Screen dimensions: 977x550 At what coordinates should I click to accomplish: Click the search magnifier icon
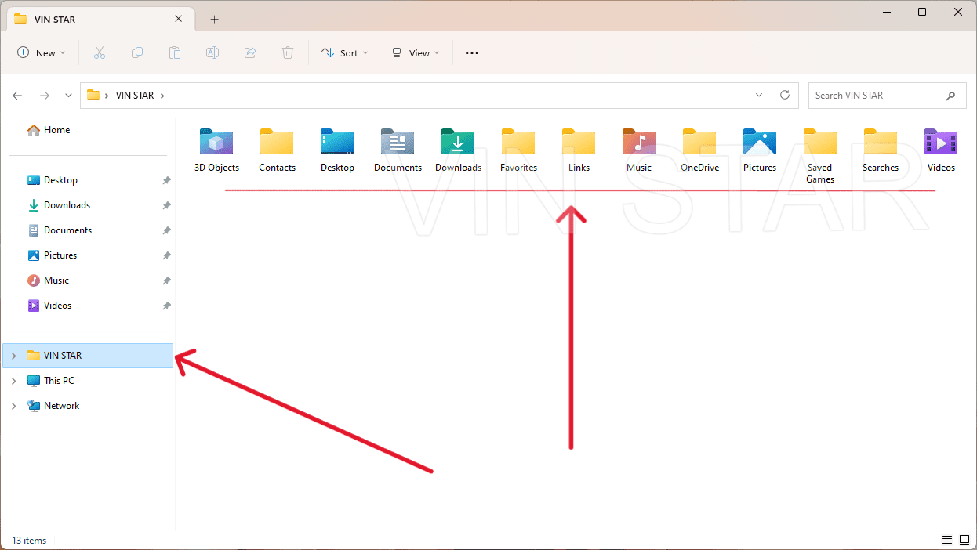(x=950, y=96)
